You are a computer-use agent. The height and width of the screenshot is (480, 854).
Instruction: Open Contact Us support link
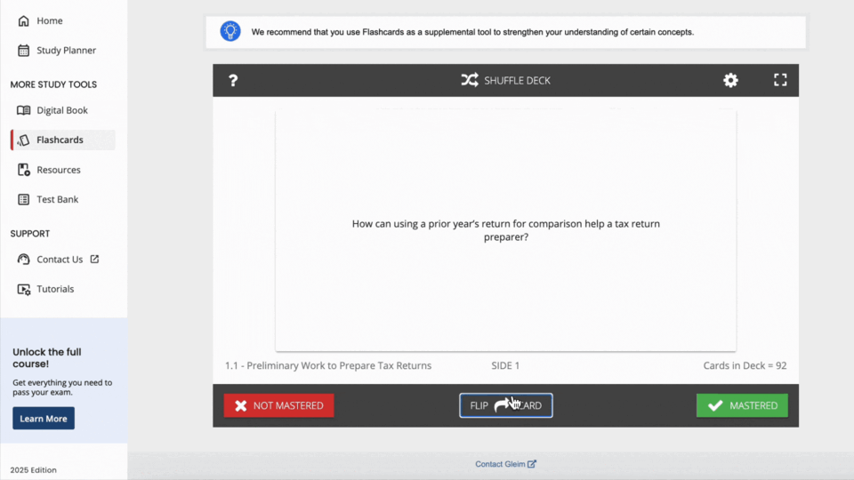60,260
